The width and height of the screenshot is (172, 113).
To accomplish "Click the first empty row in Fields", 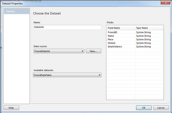I will click(x=121, y=50).
